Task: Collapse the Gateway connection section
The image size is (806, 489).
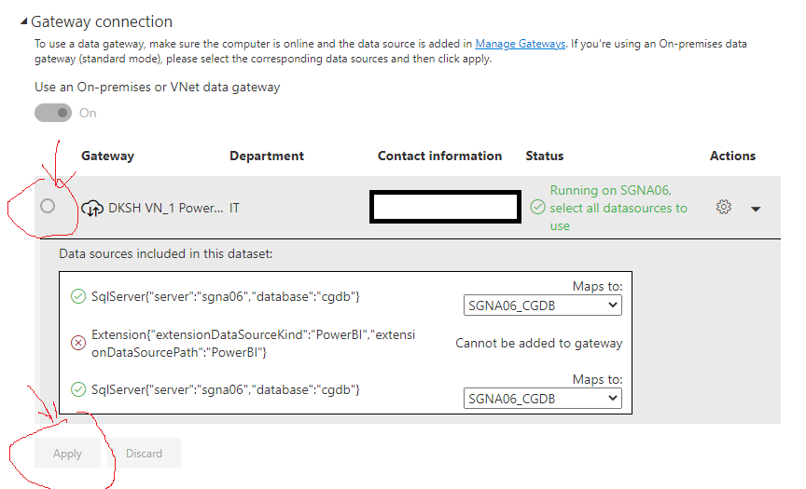Action: pos(23,21)
